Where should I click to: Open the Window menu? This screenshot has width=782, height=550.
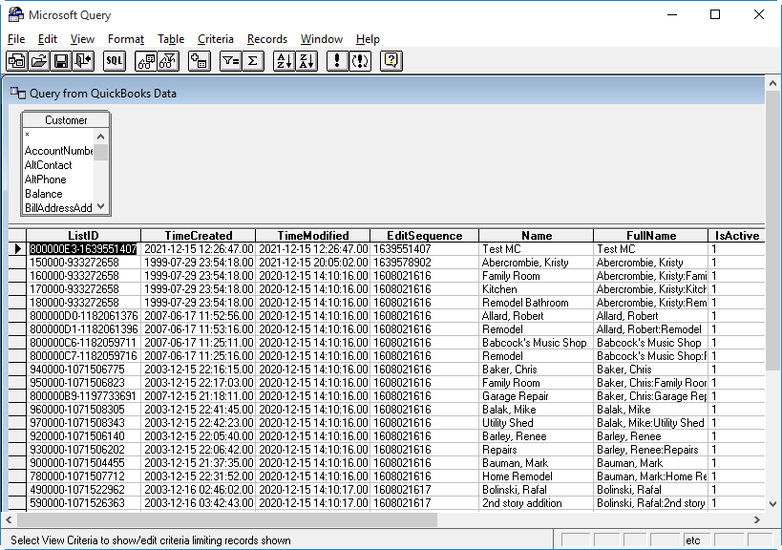[x=321, y=39]
